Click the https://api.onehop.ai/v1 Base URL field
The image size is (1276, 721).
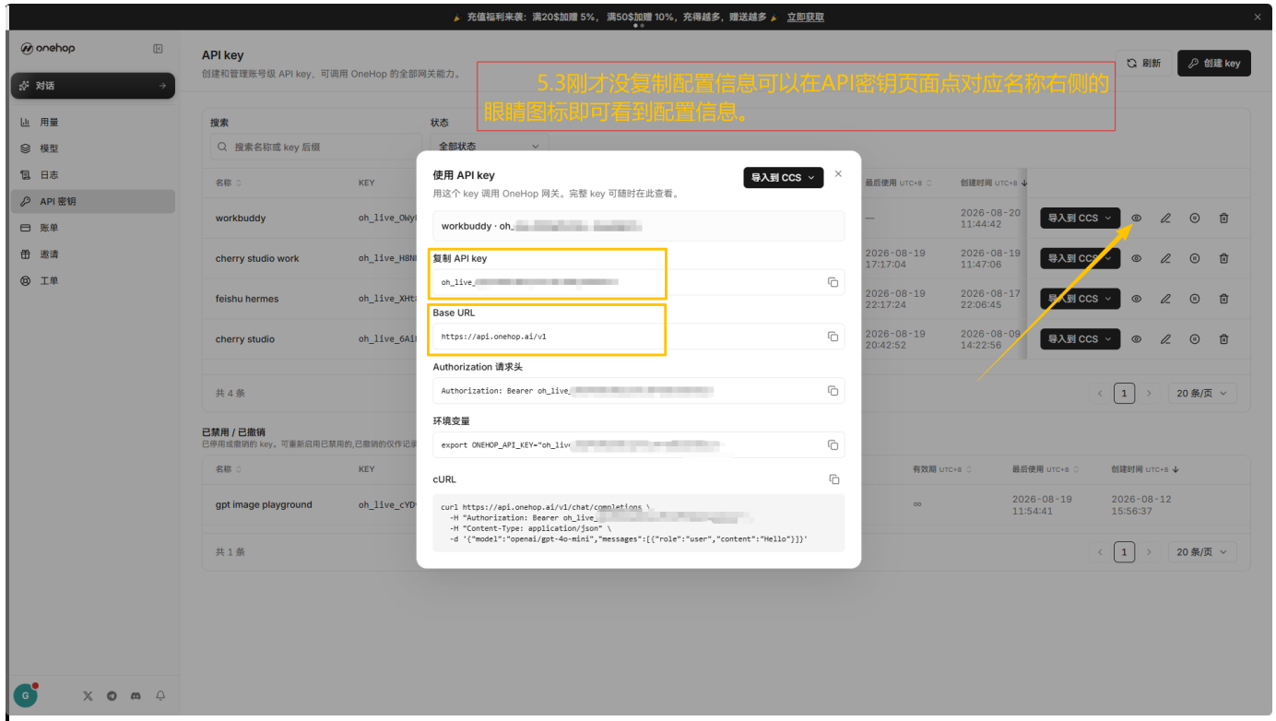[x=639, y=337]
